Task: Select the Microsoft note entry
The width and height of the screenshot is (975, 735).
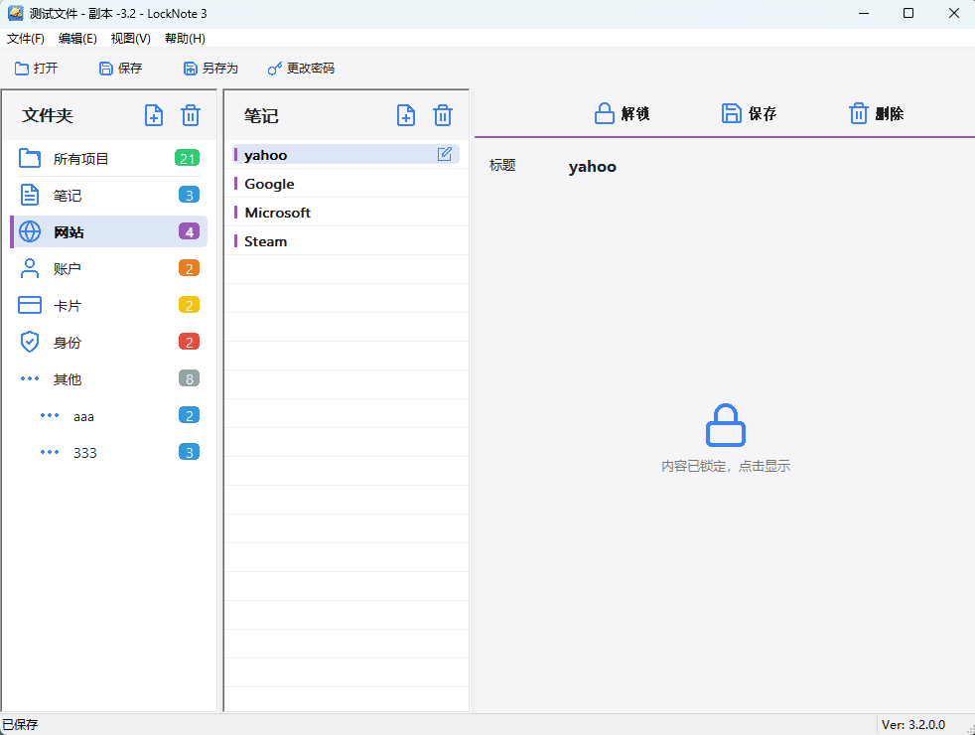Action: [x=276, y=212]
